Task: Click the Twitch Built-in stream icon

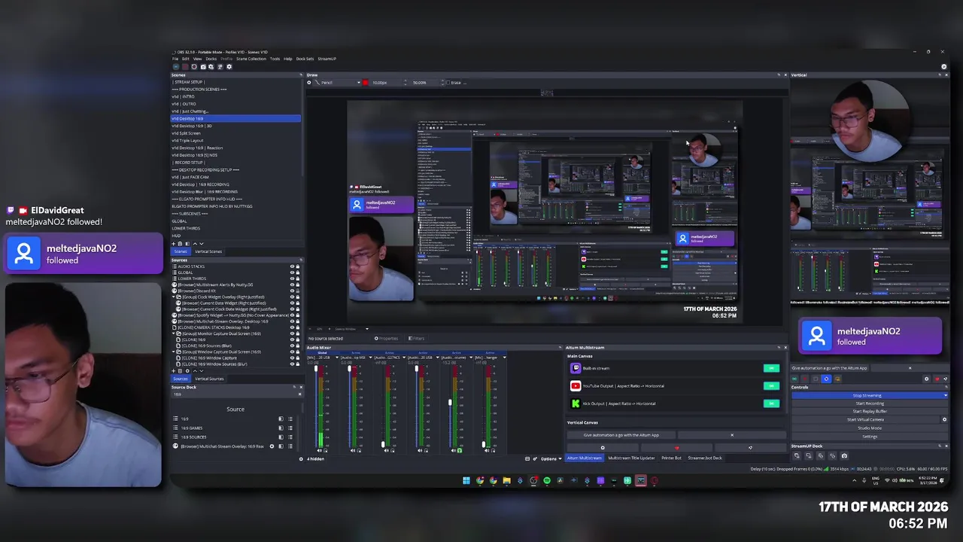Action: 576,368
